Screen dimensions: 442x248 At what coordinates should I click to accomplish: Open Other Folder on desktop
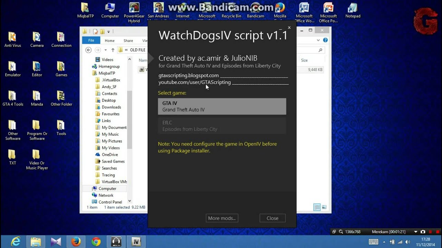click(61, 99)
